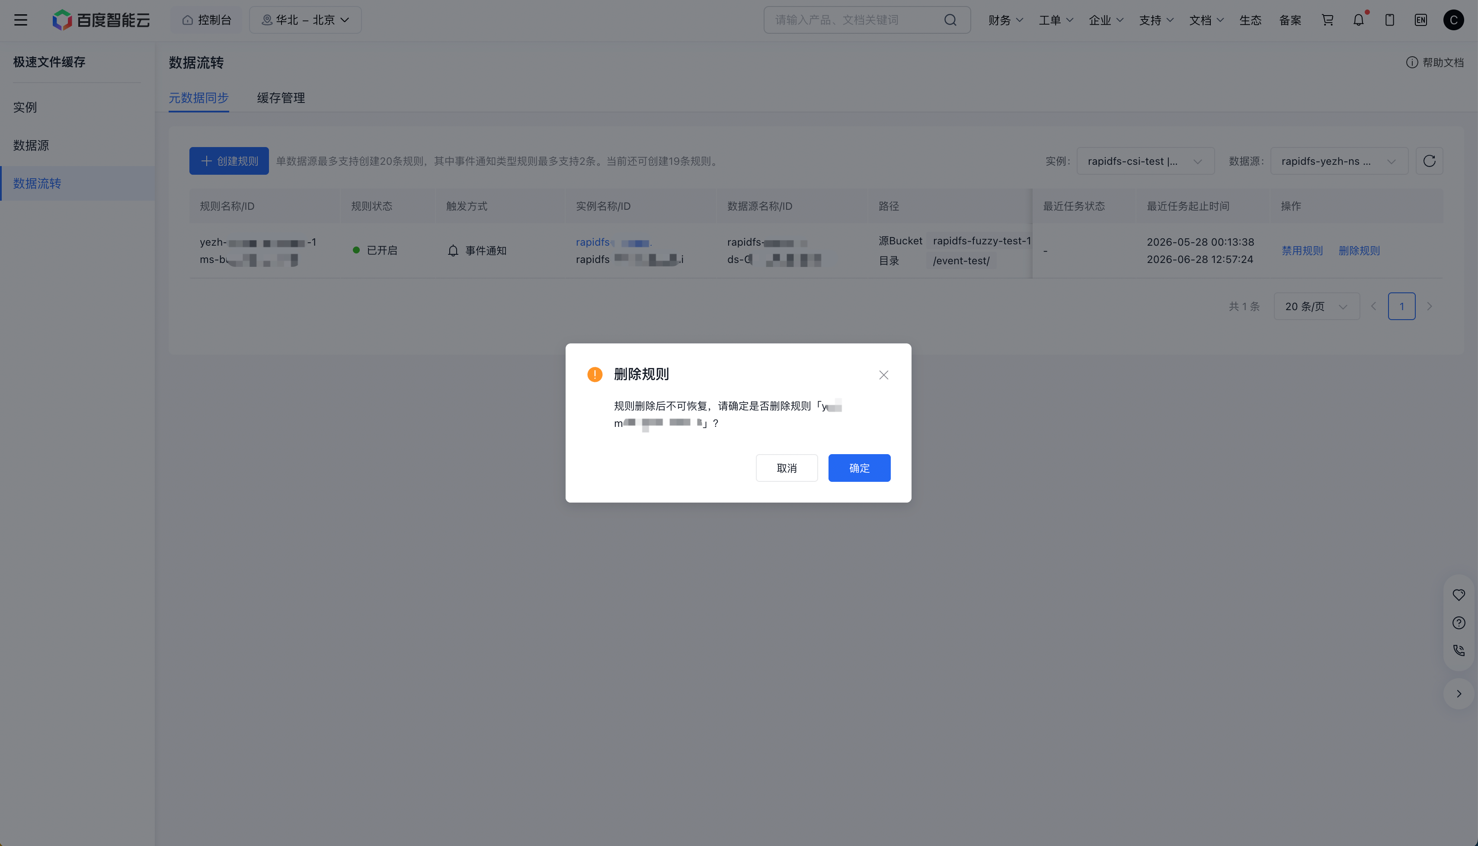Viewport: 1478px width, 846px height.
Task: Open the shopping cart icon
Action: coord(1328,20)
